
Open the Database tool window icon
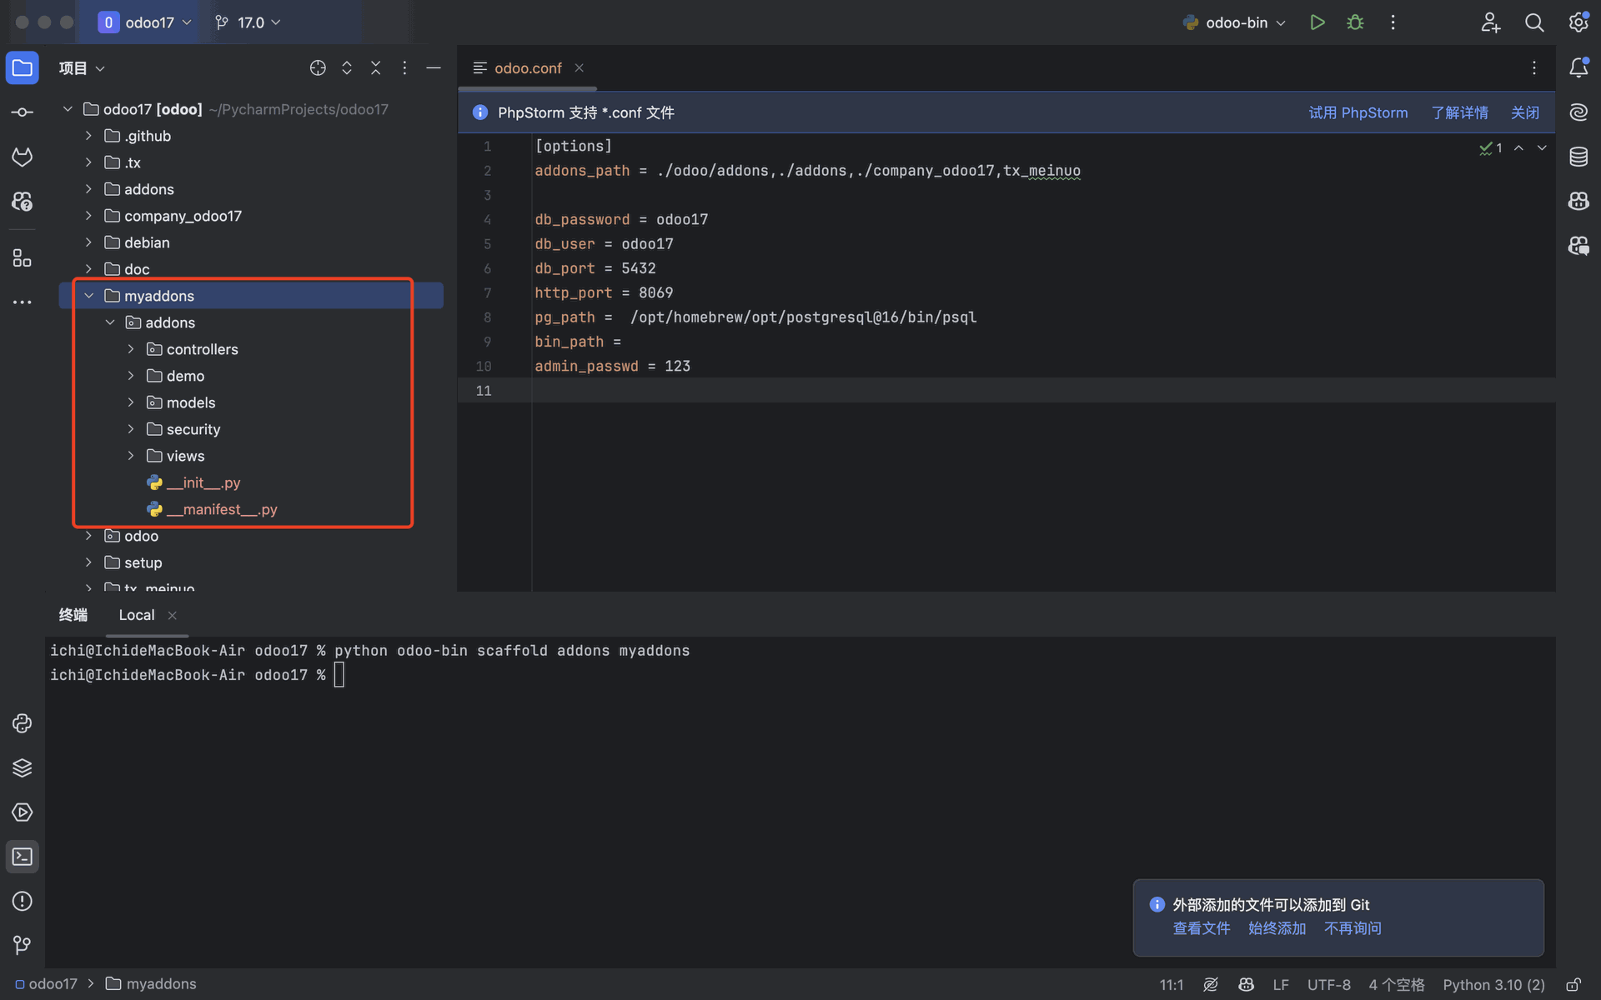1578,157
